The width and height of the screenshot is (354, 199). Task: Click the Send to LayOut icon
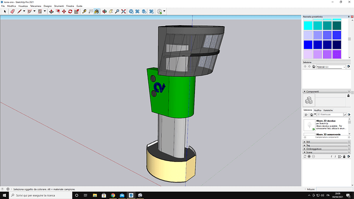[x=144, y=11]
